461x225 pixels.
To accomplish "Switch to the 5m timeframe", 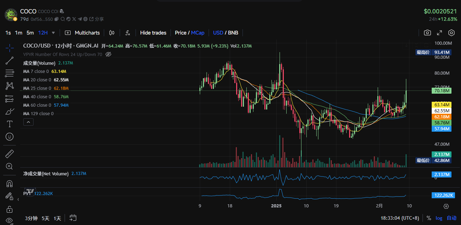I will (x=30, y=33).
